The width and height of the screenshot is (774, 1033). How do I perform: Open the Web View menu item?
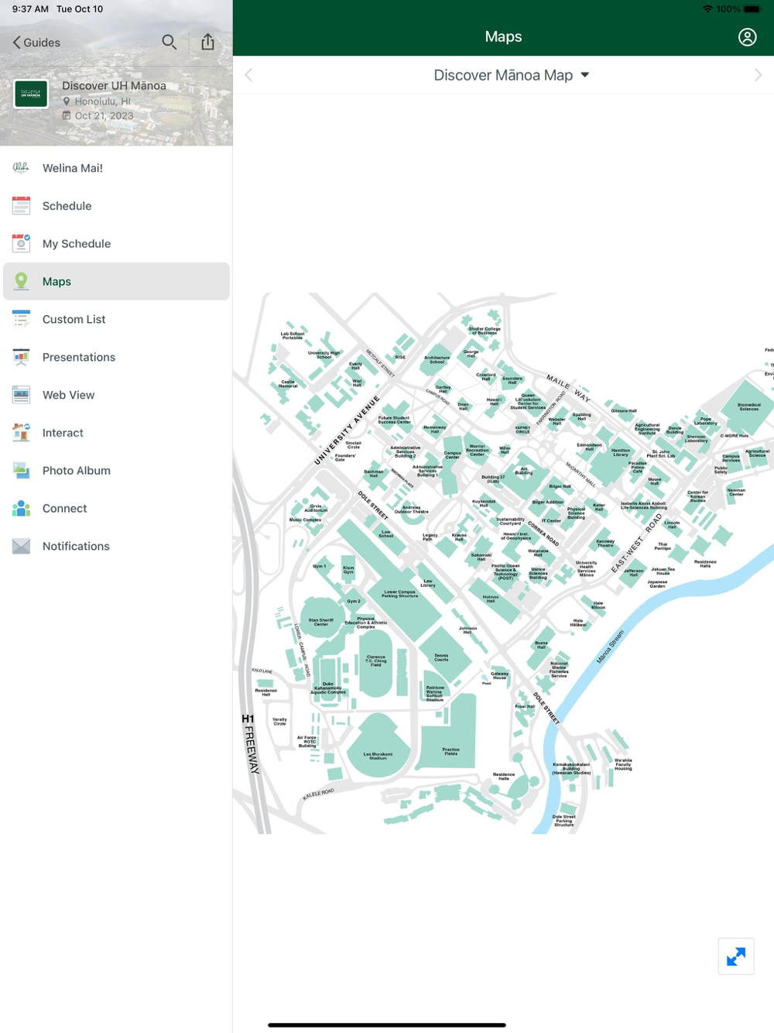116,395
